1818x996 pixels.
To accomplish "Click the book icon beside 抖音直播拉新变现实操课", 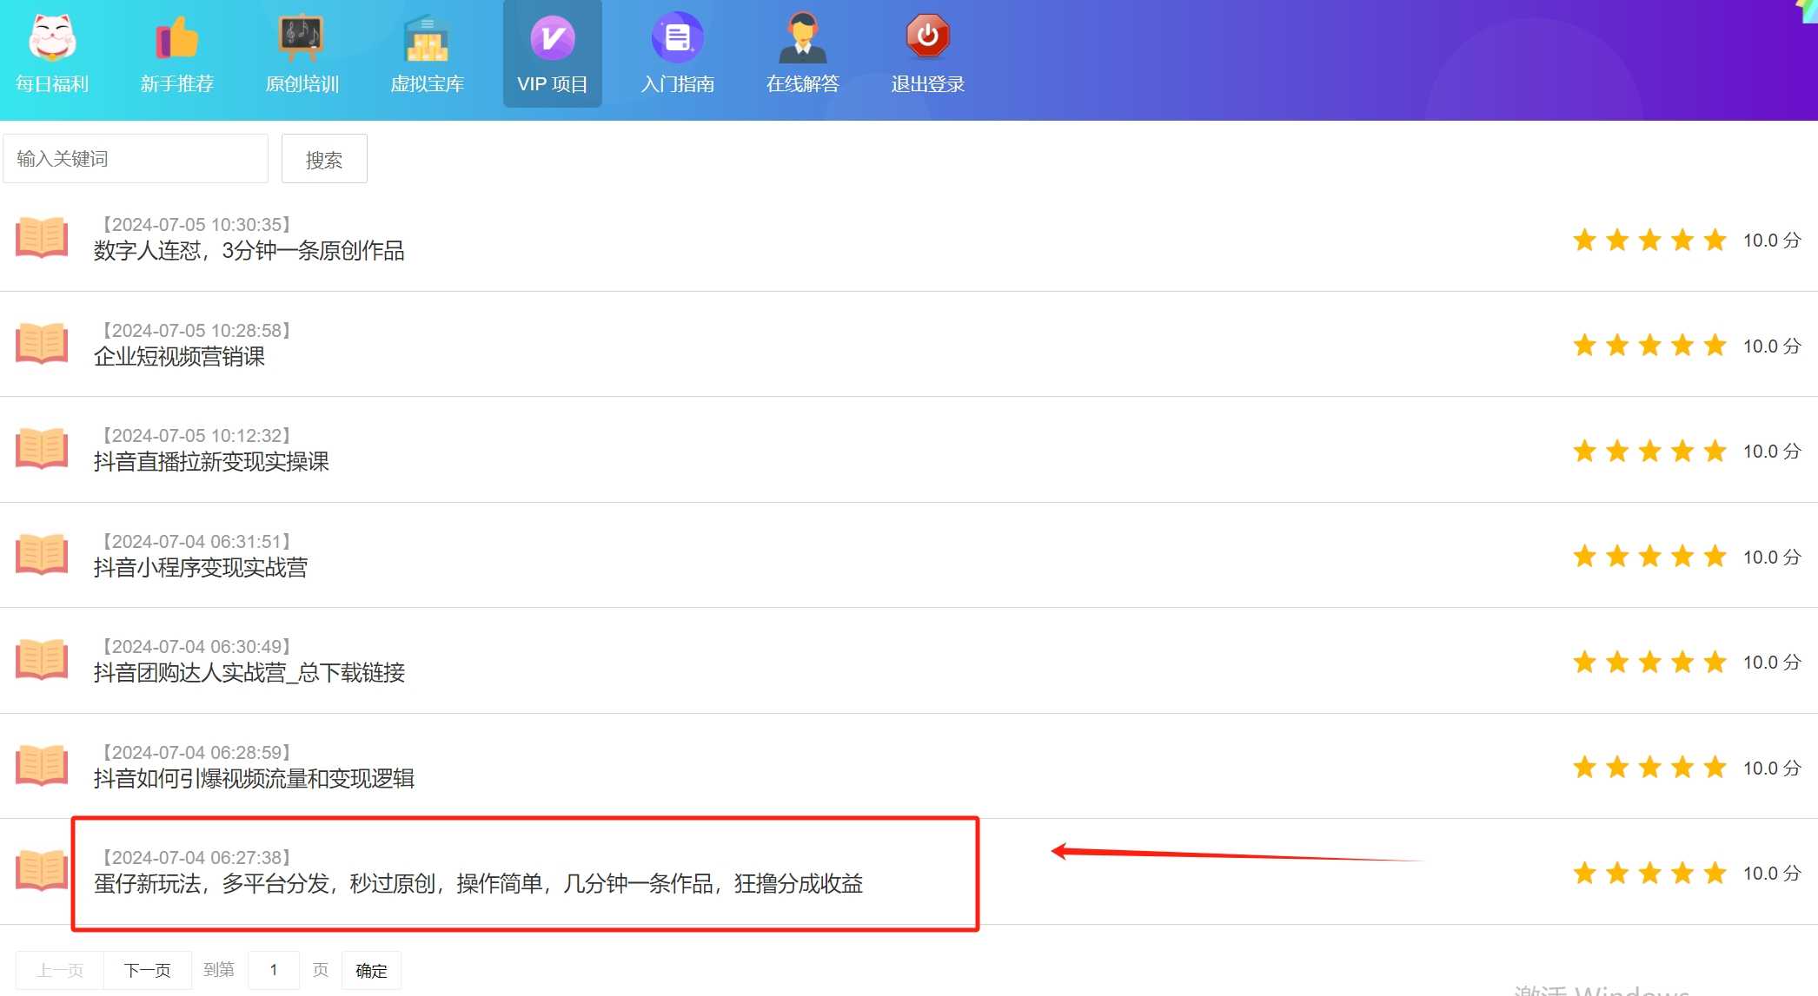I will 42,449.
